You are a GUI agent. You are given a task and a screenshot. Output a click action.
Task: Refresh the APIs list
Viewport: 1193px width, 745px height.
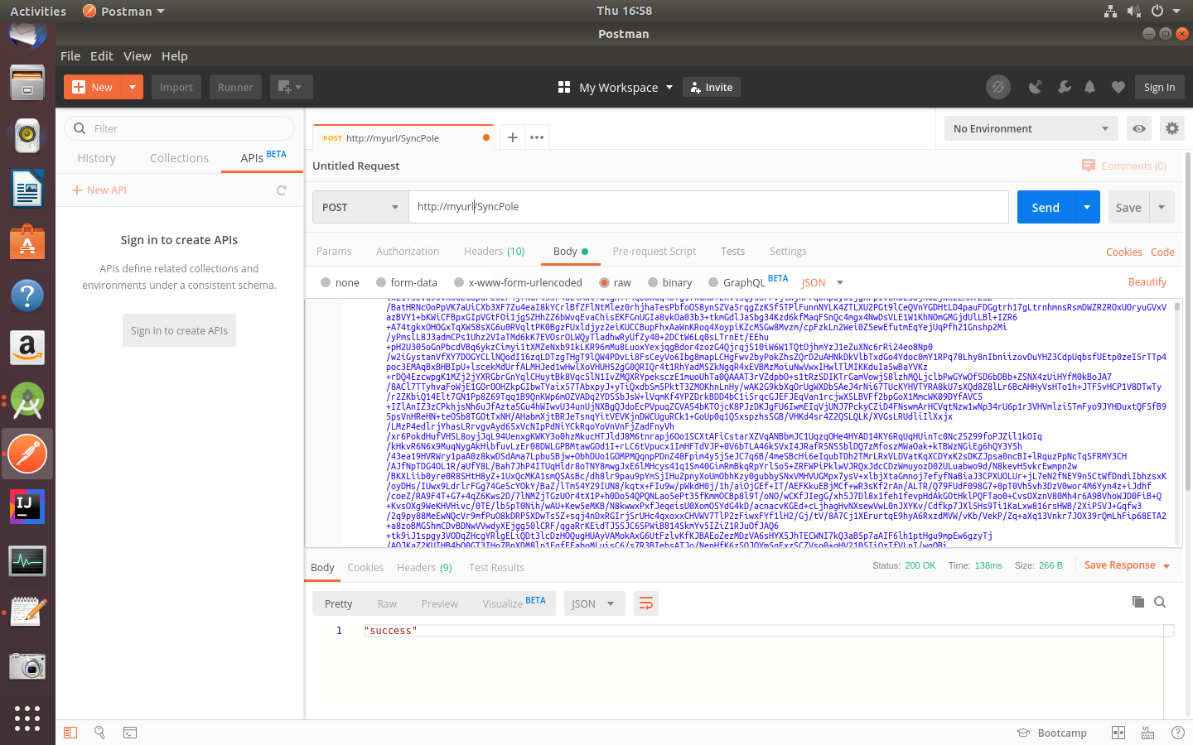tap(282, 190)
